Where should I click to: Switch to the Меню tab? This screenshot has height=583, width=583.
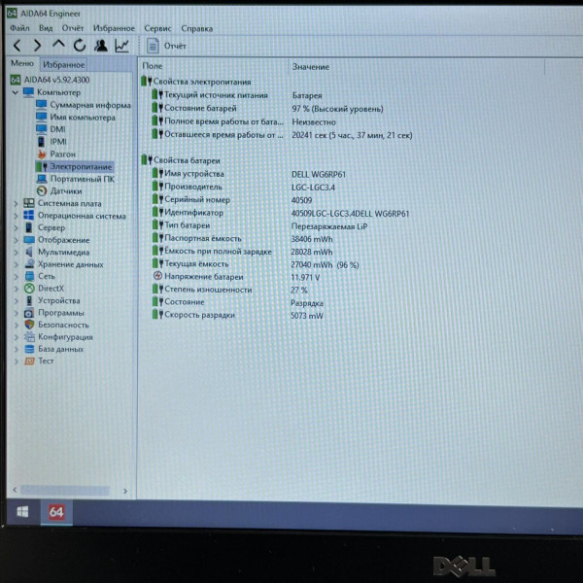click(22, 63)
